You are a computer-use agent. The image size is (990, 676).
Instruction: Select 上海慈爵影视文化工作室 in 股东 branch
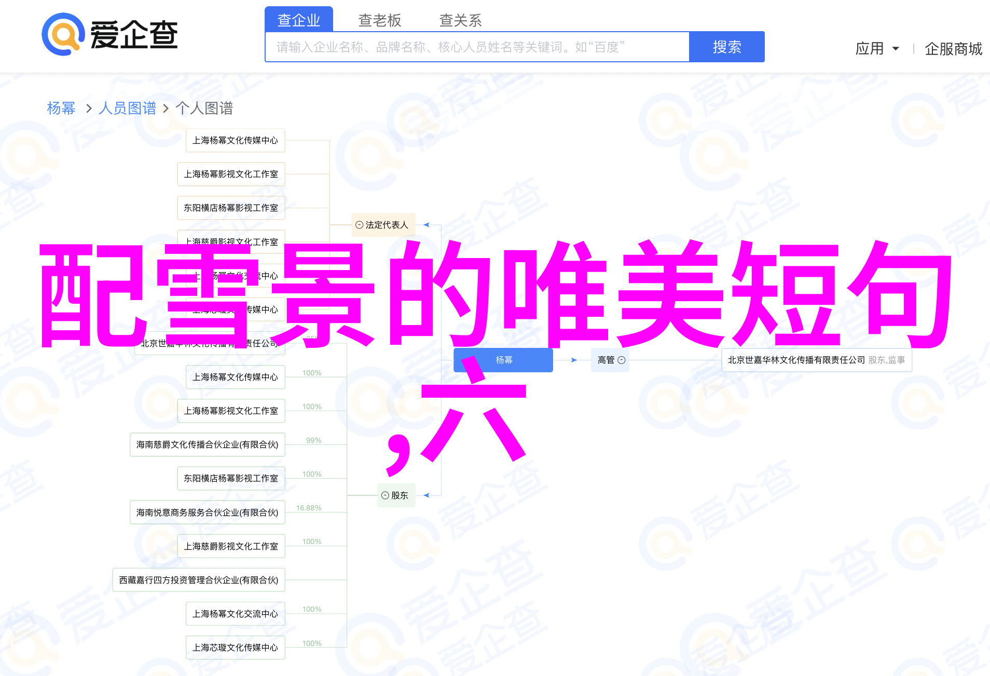pyautogui.click(x=231, y=546)
